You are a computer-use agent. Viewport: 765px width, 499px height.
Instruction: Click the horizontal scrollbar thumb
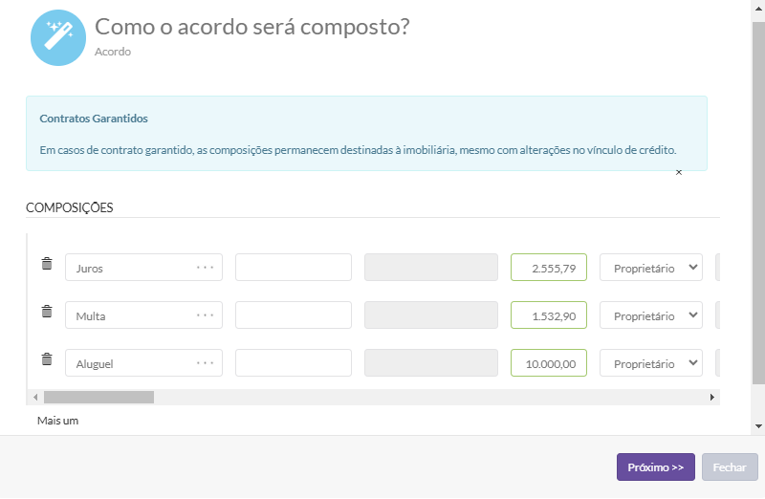98,397
